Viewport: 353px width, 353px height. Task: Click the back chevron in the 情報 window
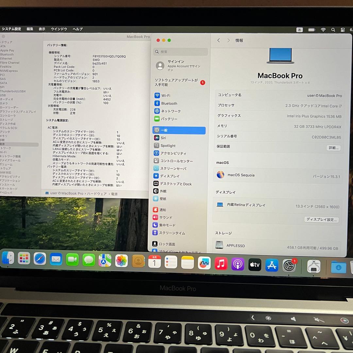pos(219,40)
